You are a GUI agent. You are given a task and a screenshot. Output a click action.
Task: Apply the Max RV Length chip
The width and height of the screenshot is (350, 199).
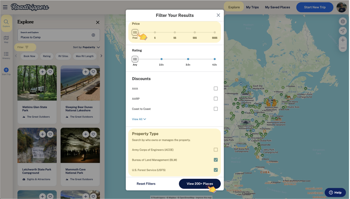point(85,56)
